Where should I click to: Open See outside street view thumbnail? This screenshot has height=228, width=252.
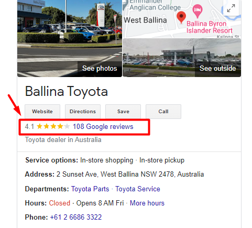click(182, 58)
